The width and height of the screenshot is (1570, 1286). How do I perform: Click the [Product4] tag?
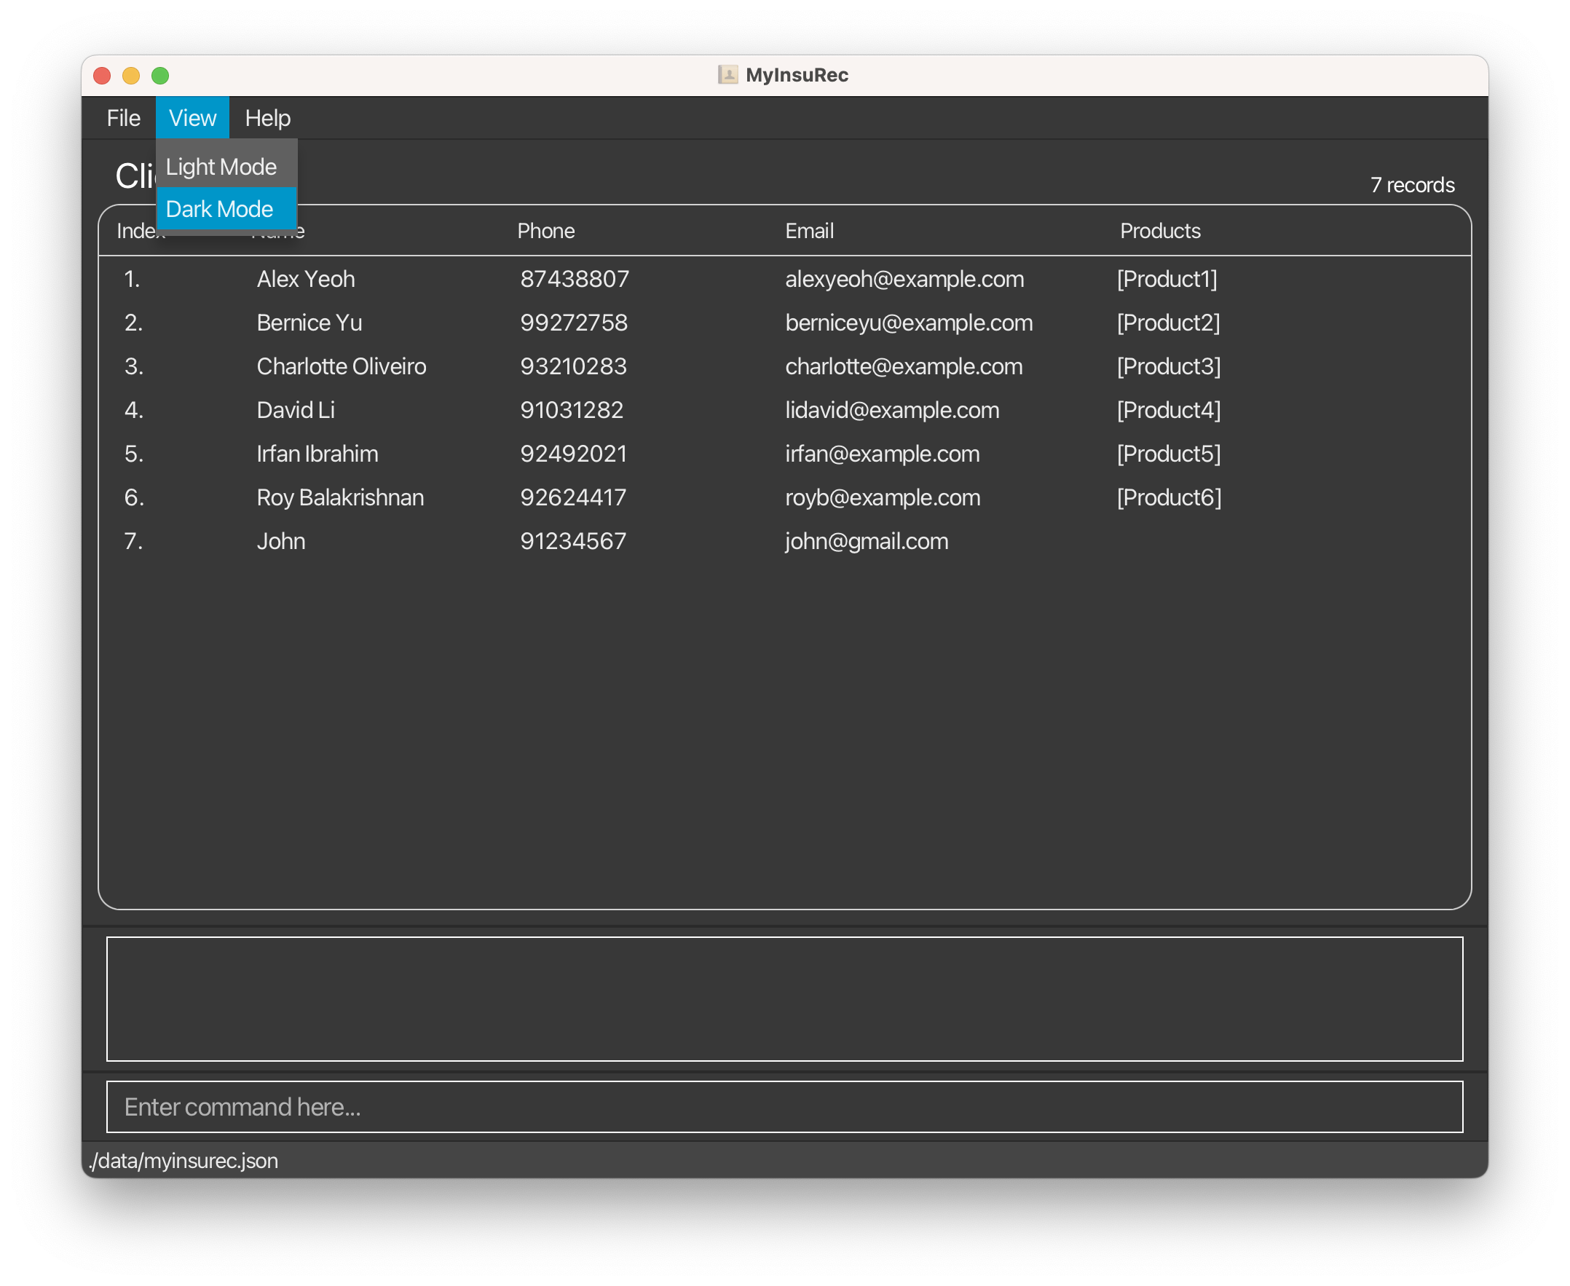point(1169,411)
